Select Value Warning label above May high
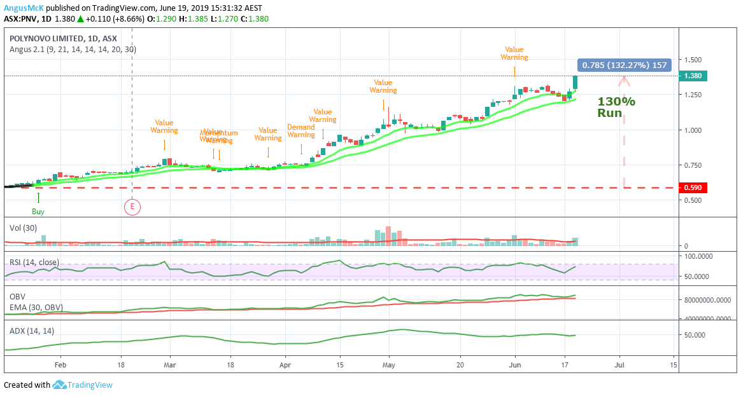Image resolution: width=741 pixels, height=396 pixels. point(383,86)
